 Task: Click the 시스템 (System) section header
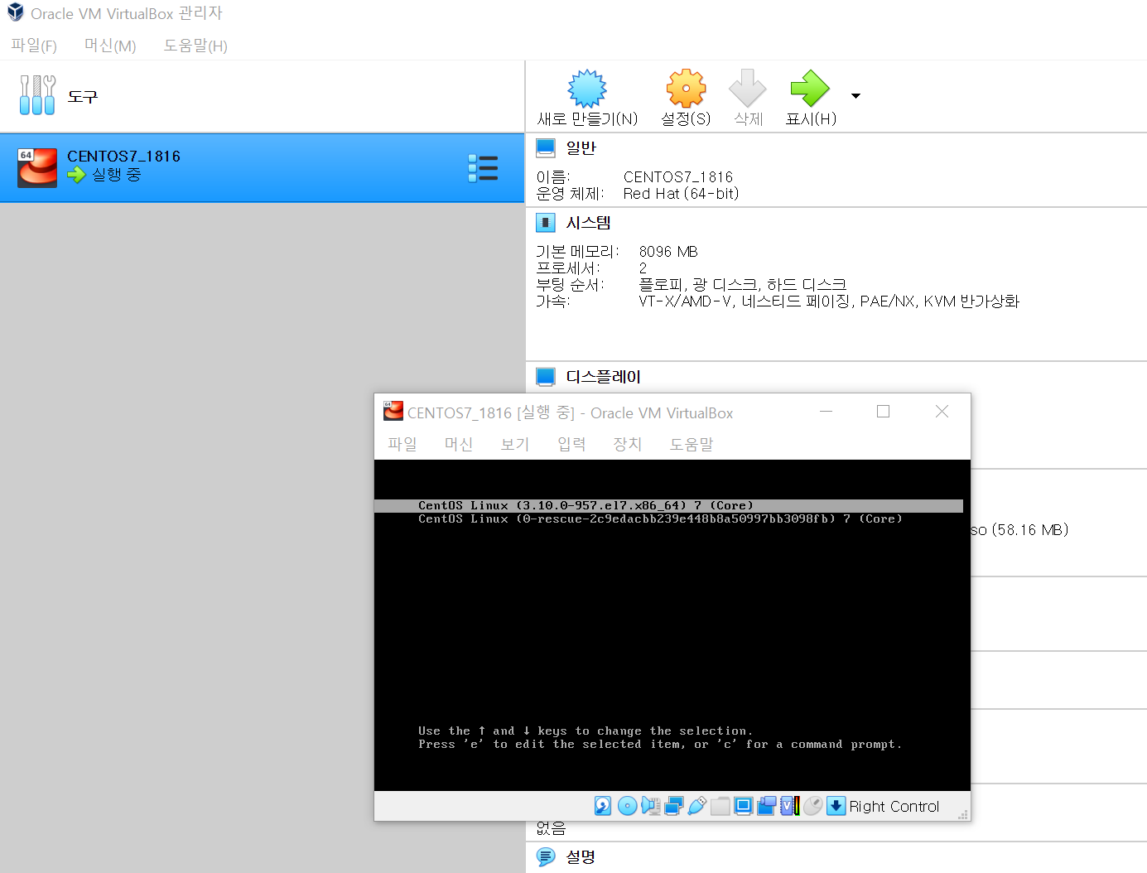click(589, 223)
